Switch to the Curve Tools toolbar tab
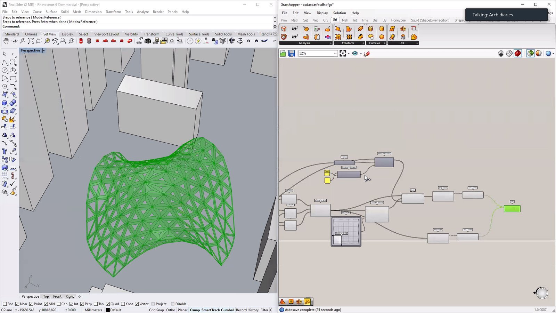This screenshot has height=313, width=556. (174, 34)
